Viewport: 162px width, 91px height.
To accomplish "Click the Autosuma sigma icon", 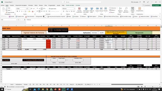I will tap(110, 8).
